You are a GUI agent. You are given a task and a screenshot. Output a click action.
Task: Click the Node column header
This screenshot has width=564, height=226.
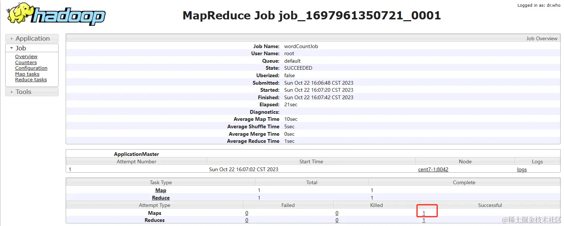point(465,161)
